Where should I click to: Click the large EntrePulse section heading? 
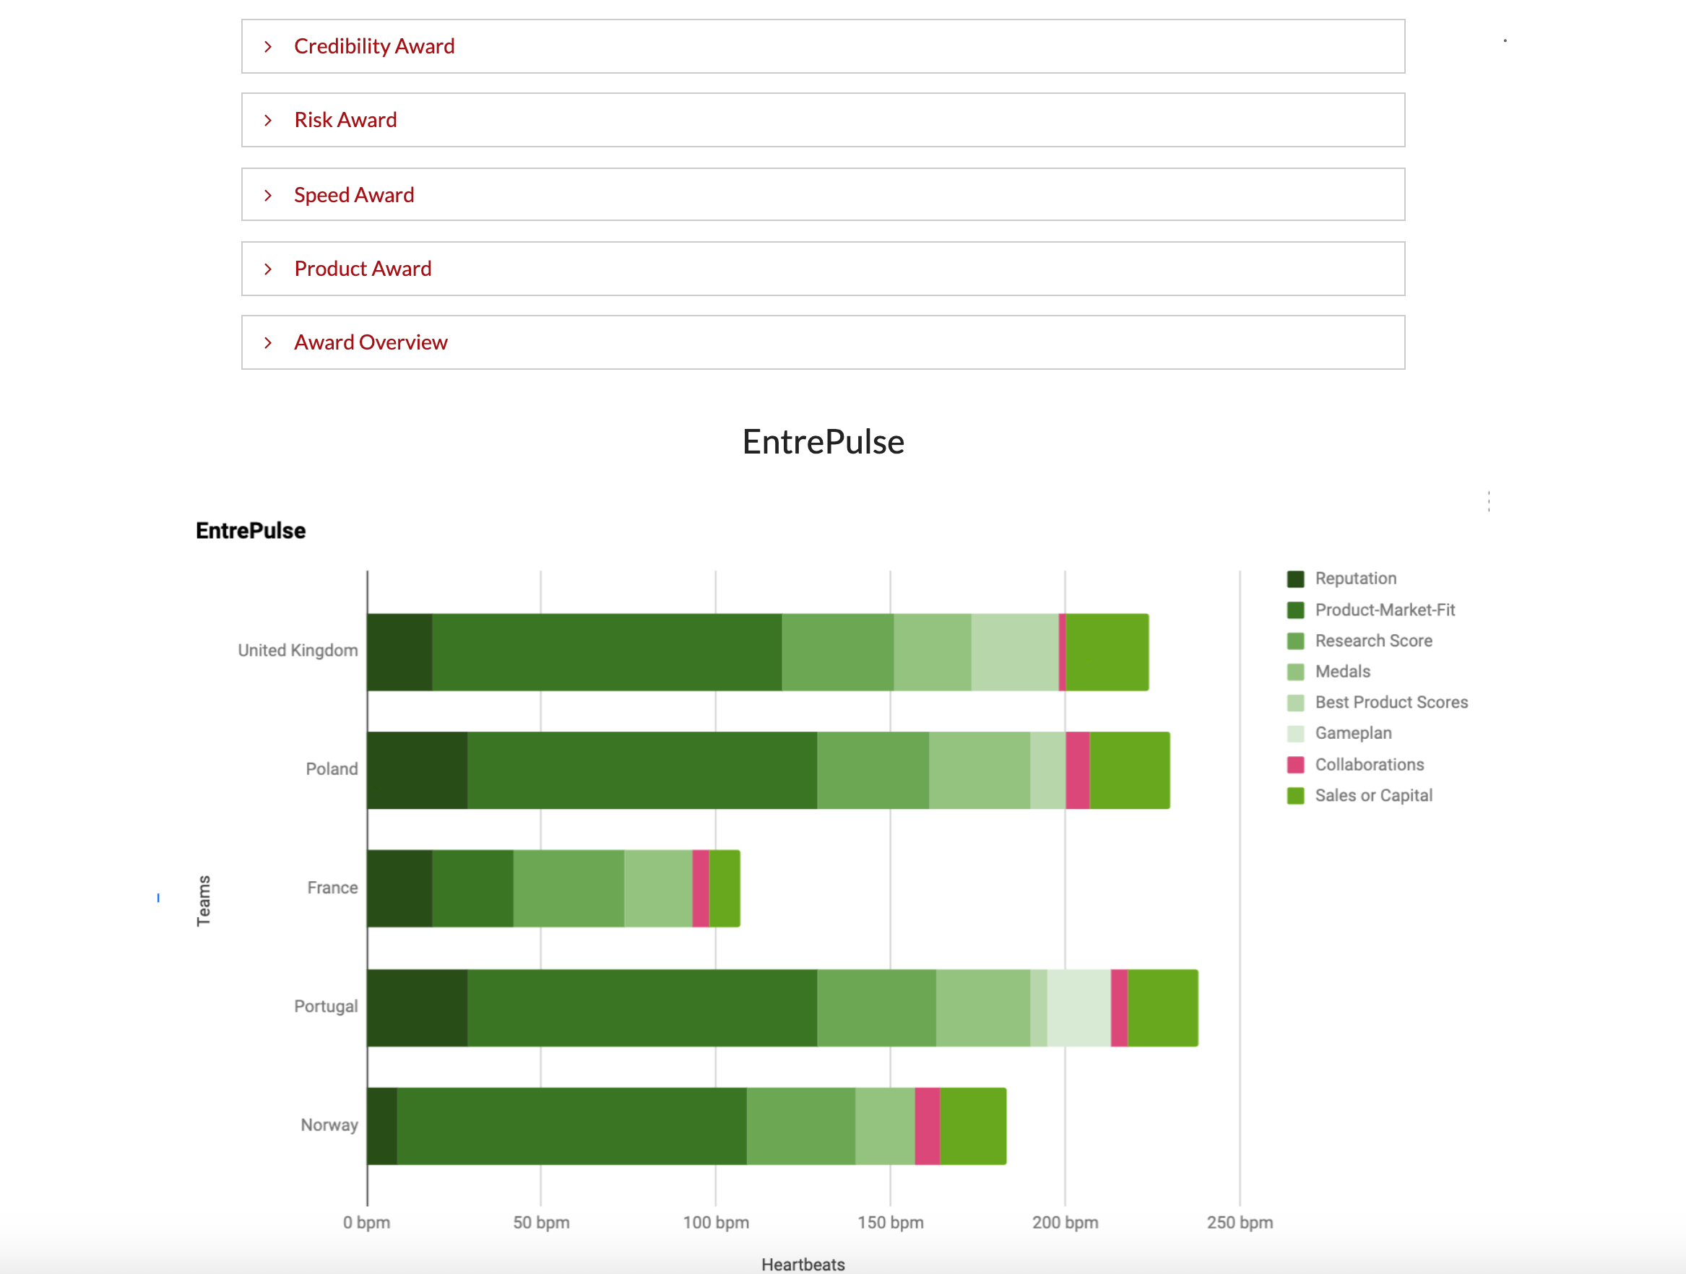(824, 442)
